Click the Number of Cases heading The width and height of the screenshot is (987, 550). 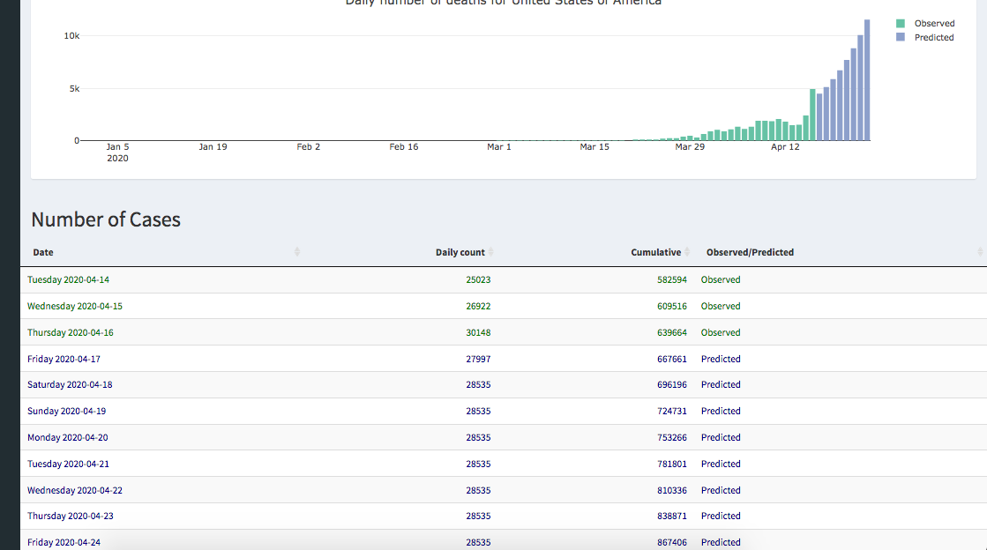[x=106, y=219]
